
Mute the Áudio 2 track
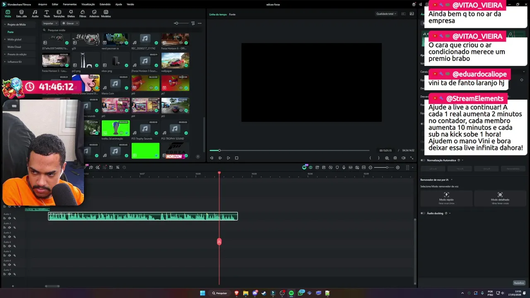click(10, 227)
